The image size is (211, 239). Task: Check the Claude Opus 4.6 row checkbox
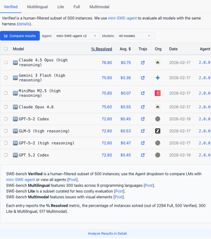pyautogui.click(x=6, y=107)
